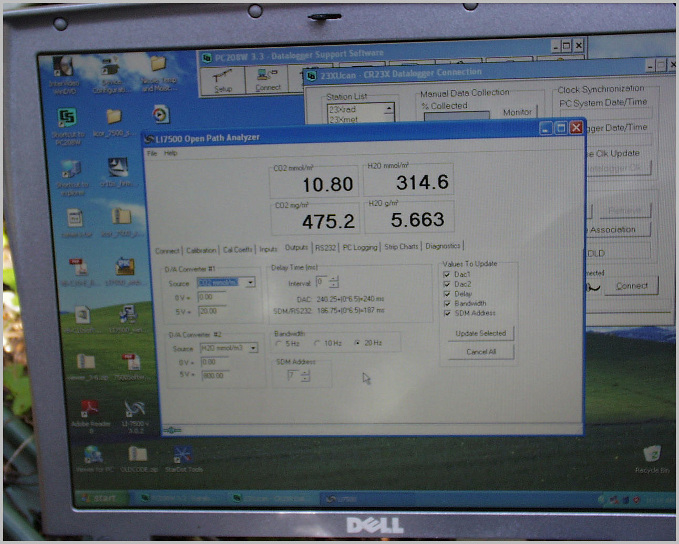Open D/A Converter #2 Source dropdown
Viewport: 679px width, 544px height.
(x=253, y=348)
